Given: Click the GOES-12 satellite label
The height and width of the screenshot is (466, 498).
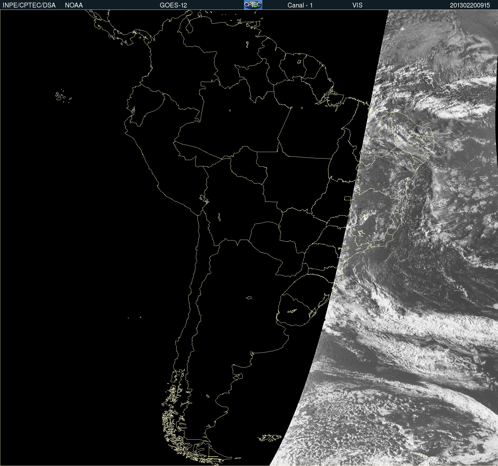Looking at the screenshot, I should 173,5.
